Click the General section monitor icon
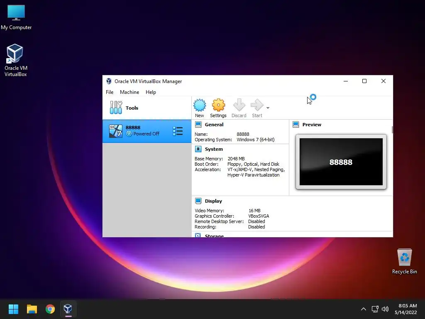 [198, 125]
